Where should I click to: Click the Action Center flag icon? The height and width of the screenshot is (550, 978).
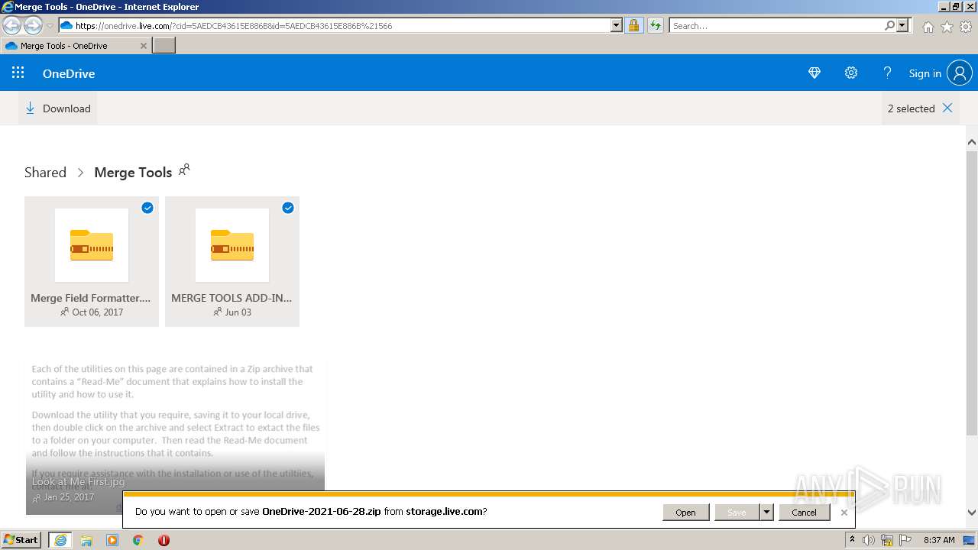[905, 540]
